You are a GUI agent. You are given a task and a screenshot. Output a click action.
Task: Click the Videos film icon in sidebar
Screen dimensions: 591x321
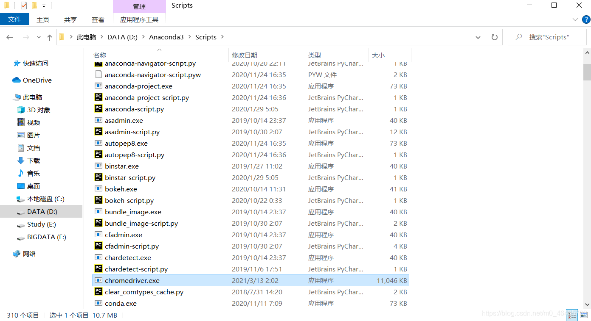coord(21,122)
